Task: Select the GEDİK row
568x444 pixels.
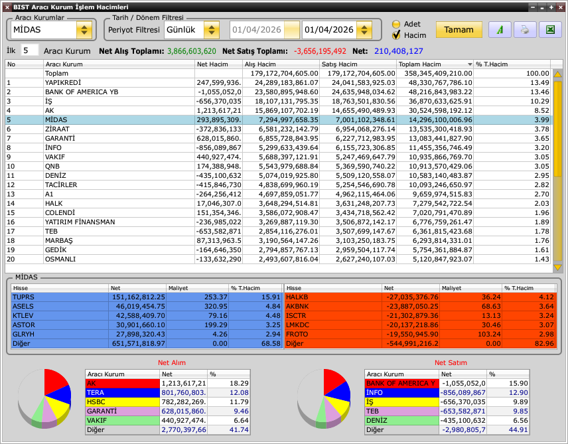Action: click(278, 250)
